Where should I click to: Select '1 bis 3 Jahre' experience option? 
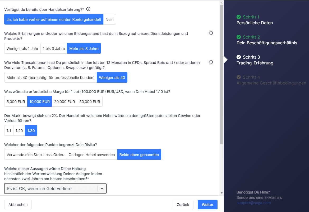click(x=54, y=49)
